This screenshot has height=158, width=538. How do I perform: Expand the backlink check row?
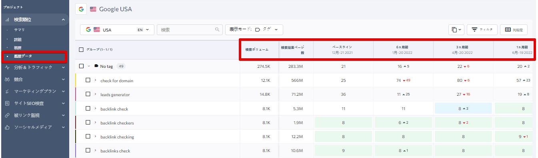(x=95, y=109)
